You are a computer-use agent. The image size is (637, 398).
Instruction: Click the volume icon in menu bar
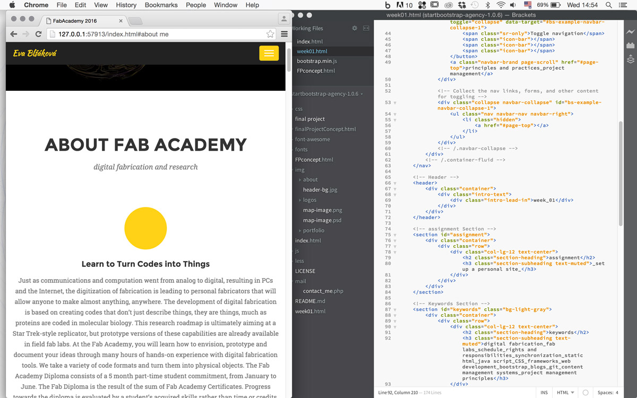pyautogui.click(x=514, y=5)
